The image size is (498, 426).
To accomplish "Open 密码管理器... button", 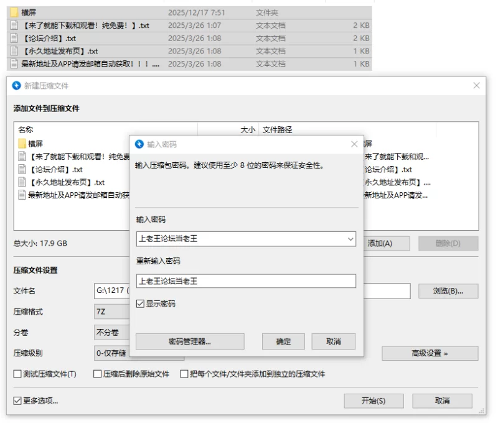I will 190,341.
